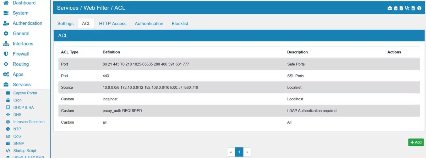
Task: Click the shield icon beside Firewall
Action: click(6, 54)
